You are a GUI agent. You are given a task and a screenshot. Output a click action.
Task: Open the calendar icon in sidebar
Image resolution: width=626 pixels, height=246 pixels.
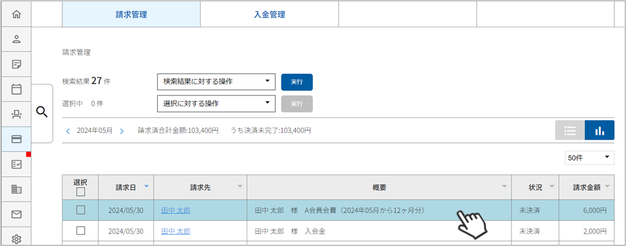pos(16,89)
